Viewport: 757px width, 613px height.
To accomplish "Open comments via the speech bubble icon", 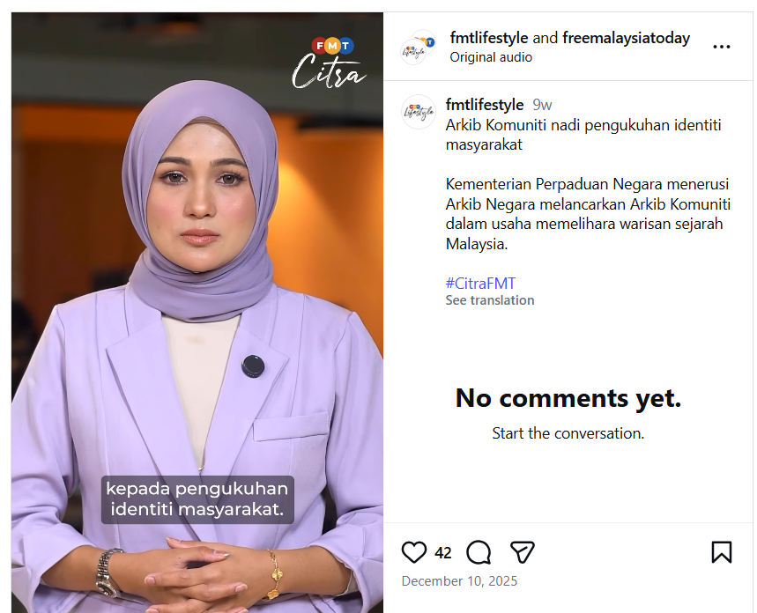I will click(479, 552).
